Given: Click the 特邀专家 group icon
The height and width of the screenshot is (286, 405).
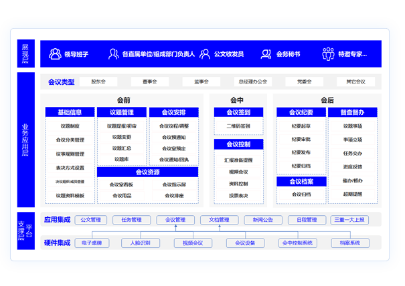Looking at the screenshot, I should click(x=328, y=54).
